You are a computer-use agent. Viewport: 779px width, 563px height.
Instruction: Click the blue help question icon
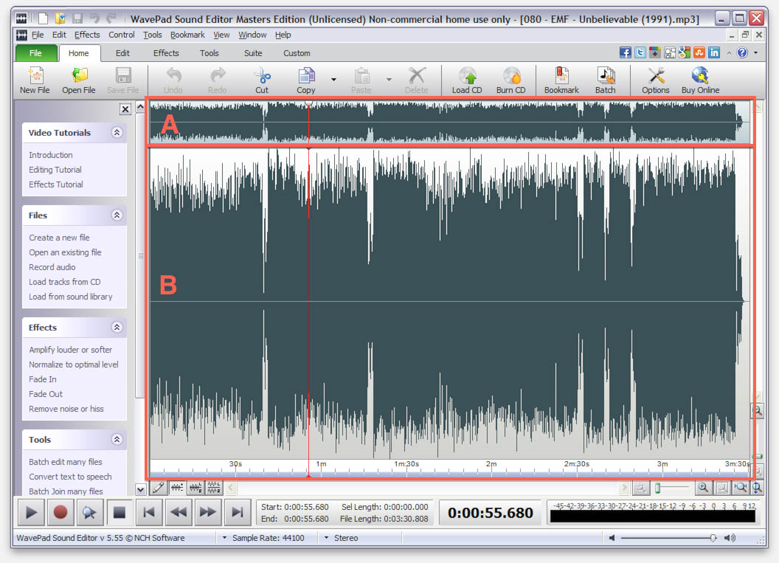click(x=742, y=52)
